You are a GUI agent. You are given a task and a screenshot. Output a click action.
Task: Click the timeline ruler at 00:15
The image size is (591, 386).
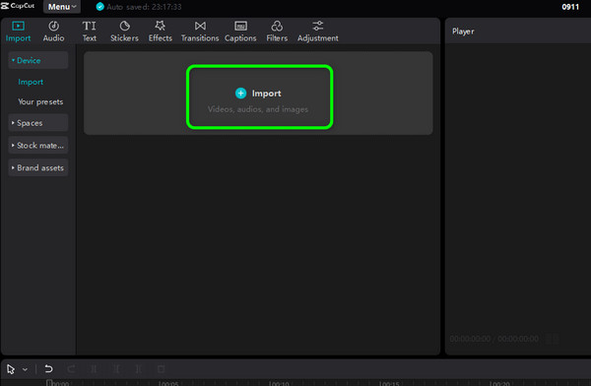[389, 383]
